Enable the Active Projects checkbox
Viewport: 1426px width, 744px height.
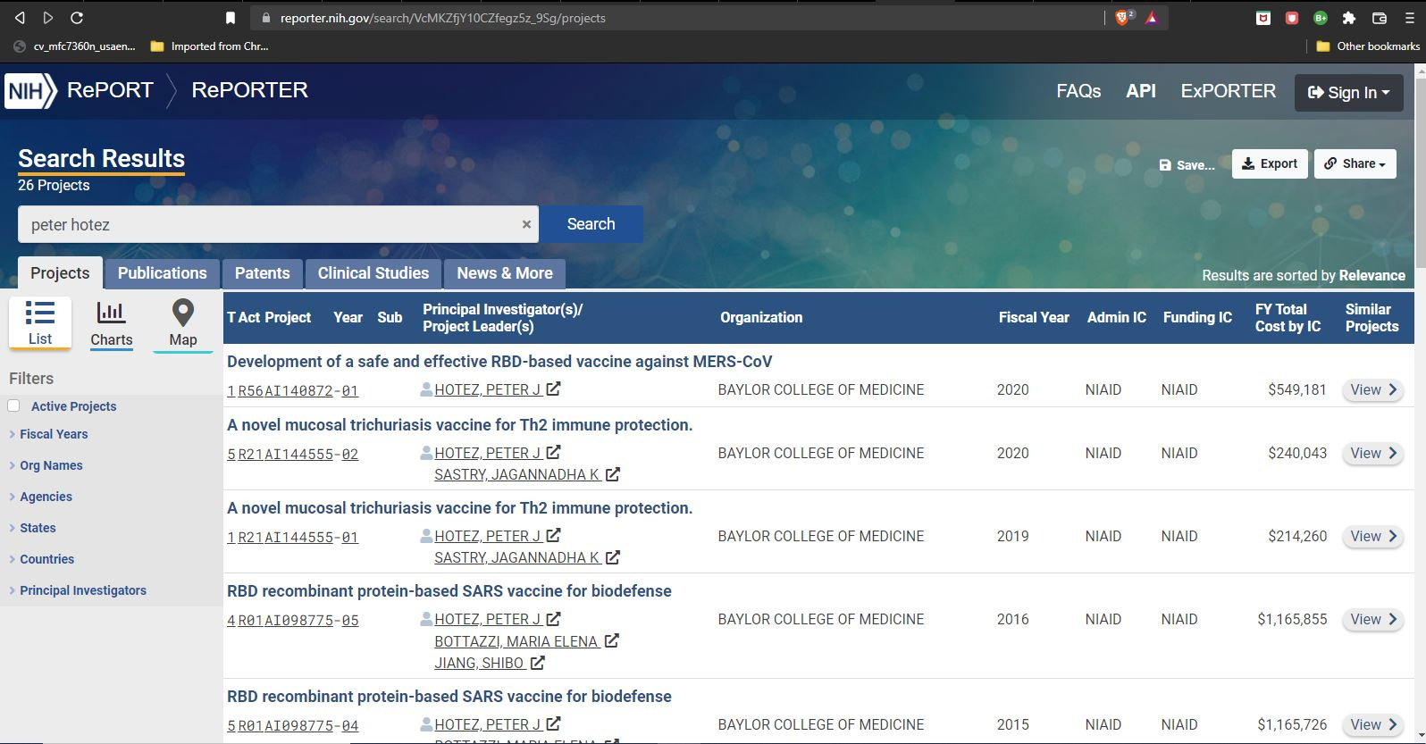point(13,405)
